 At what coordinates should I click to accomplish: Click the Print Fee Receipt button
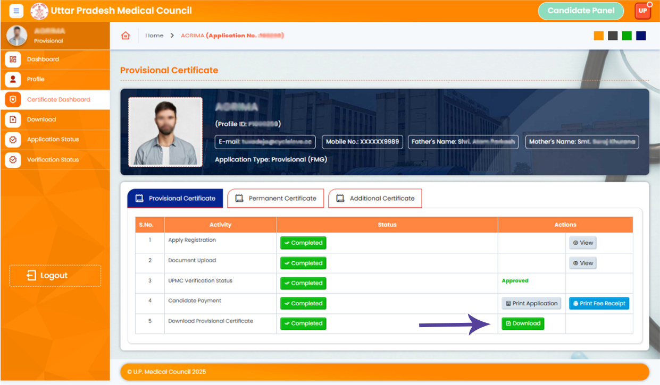pyautogui.click(x=599, y=303)
